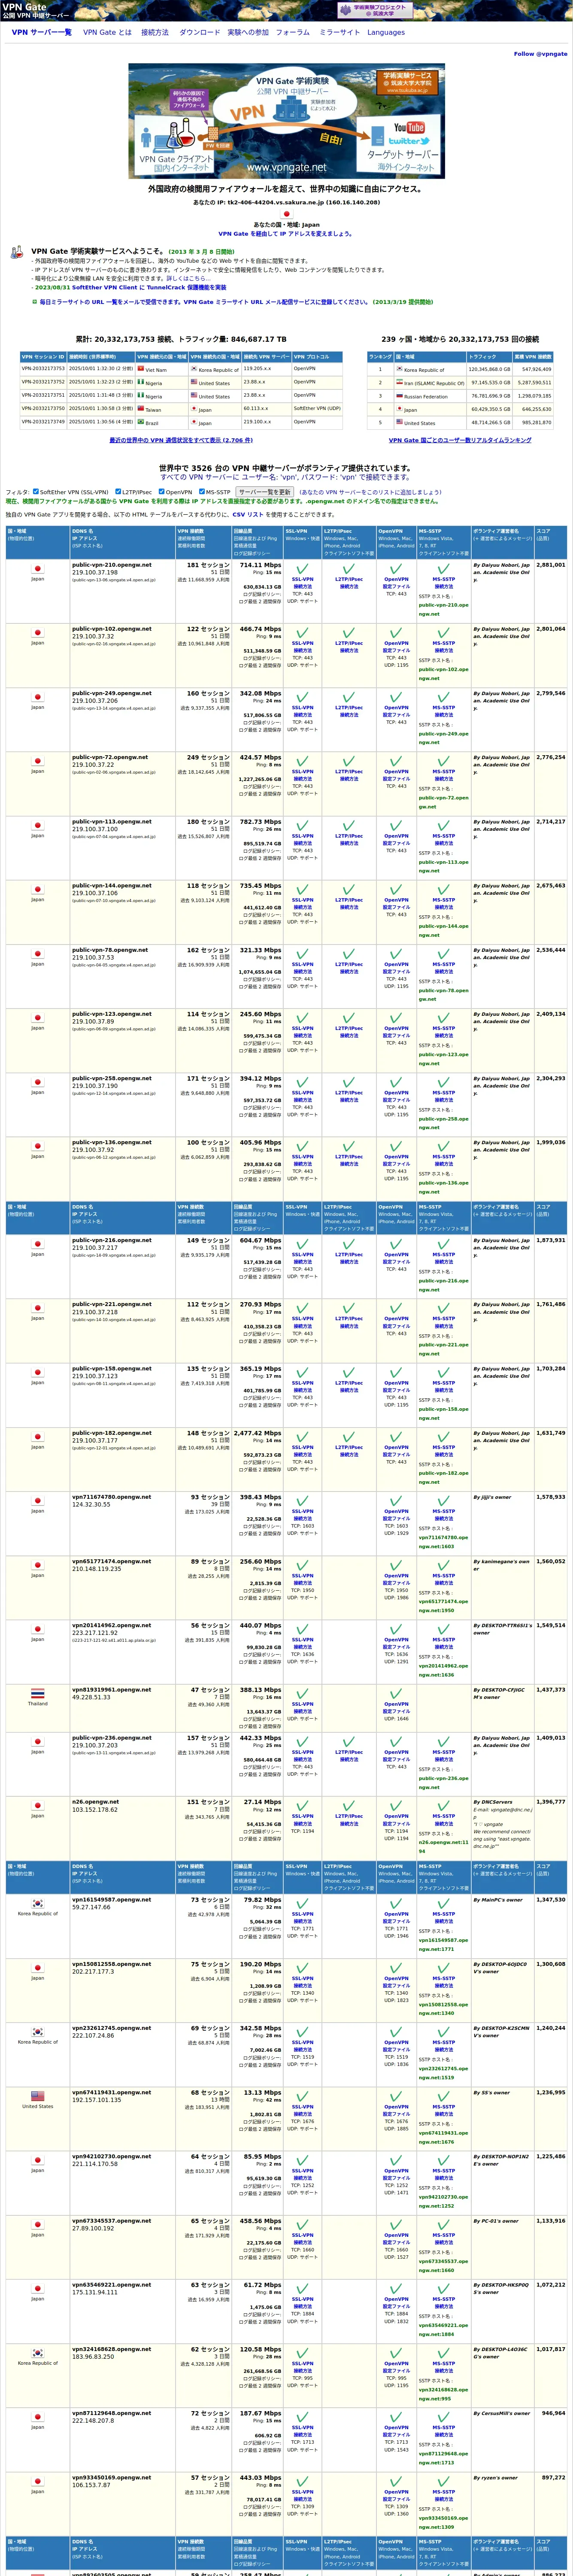Click the Brazil flag in the session log
This screenshot has width=573, height=2576.
[x=141, y=422]
